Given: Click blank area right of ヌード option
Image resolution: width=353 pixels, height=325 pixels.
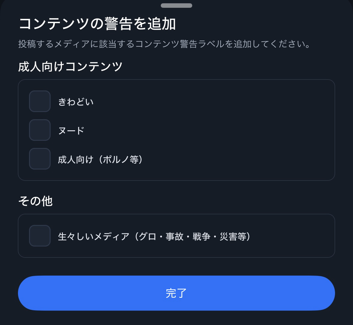Looking at the screenshot, I should point(210,130).
